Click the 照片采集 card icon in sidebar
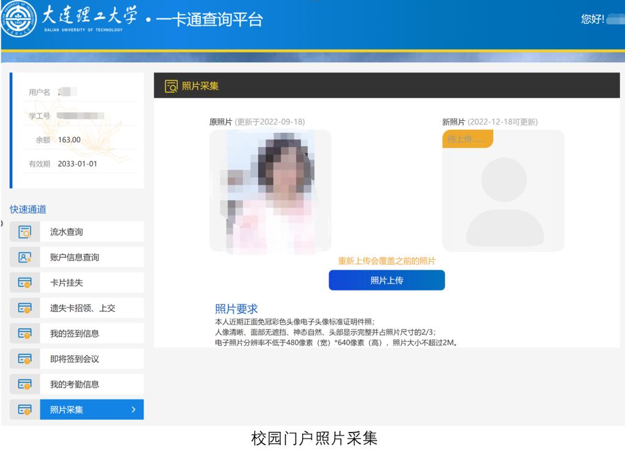 pyautogui.click(x=24, y=410)
